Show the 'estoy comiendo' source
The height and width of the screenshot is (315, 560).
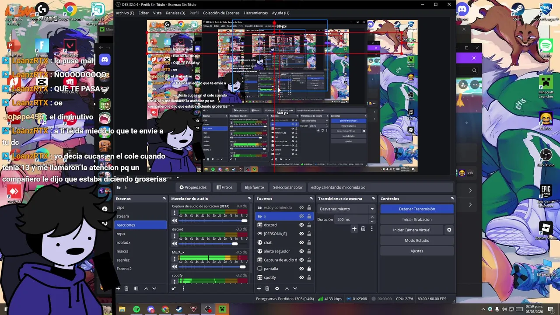tap(301, 207)
